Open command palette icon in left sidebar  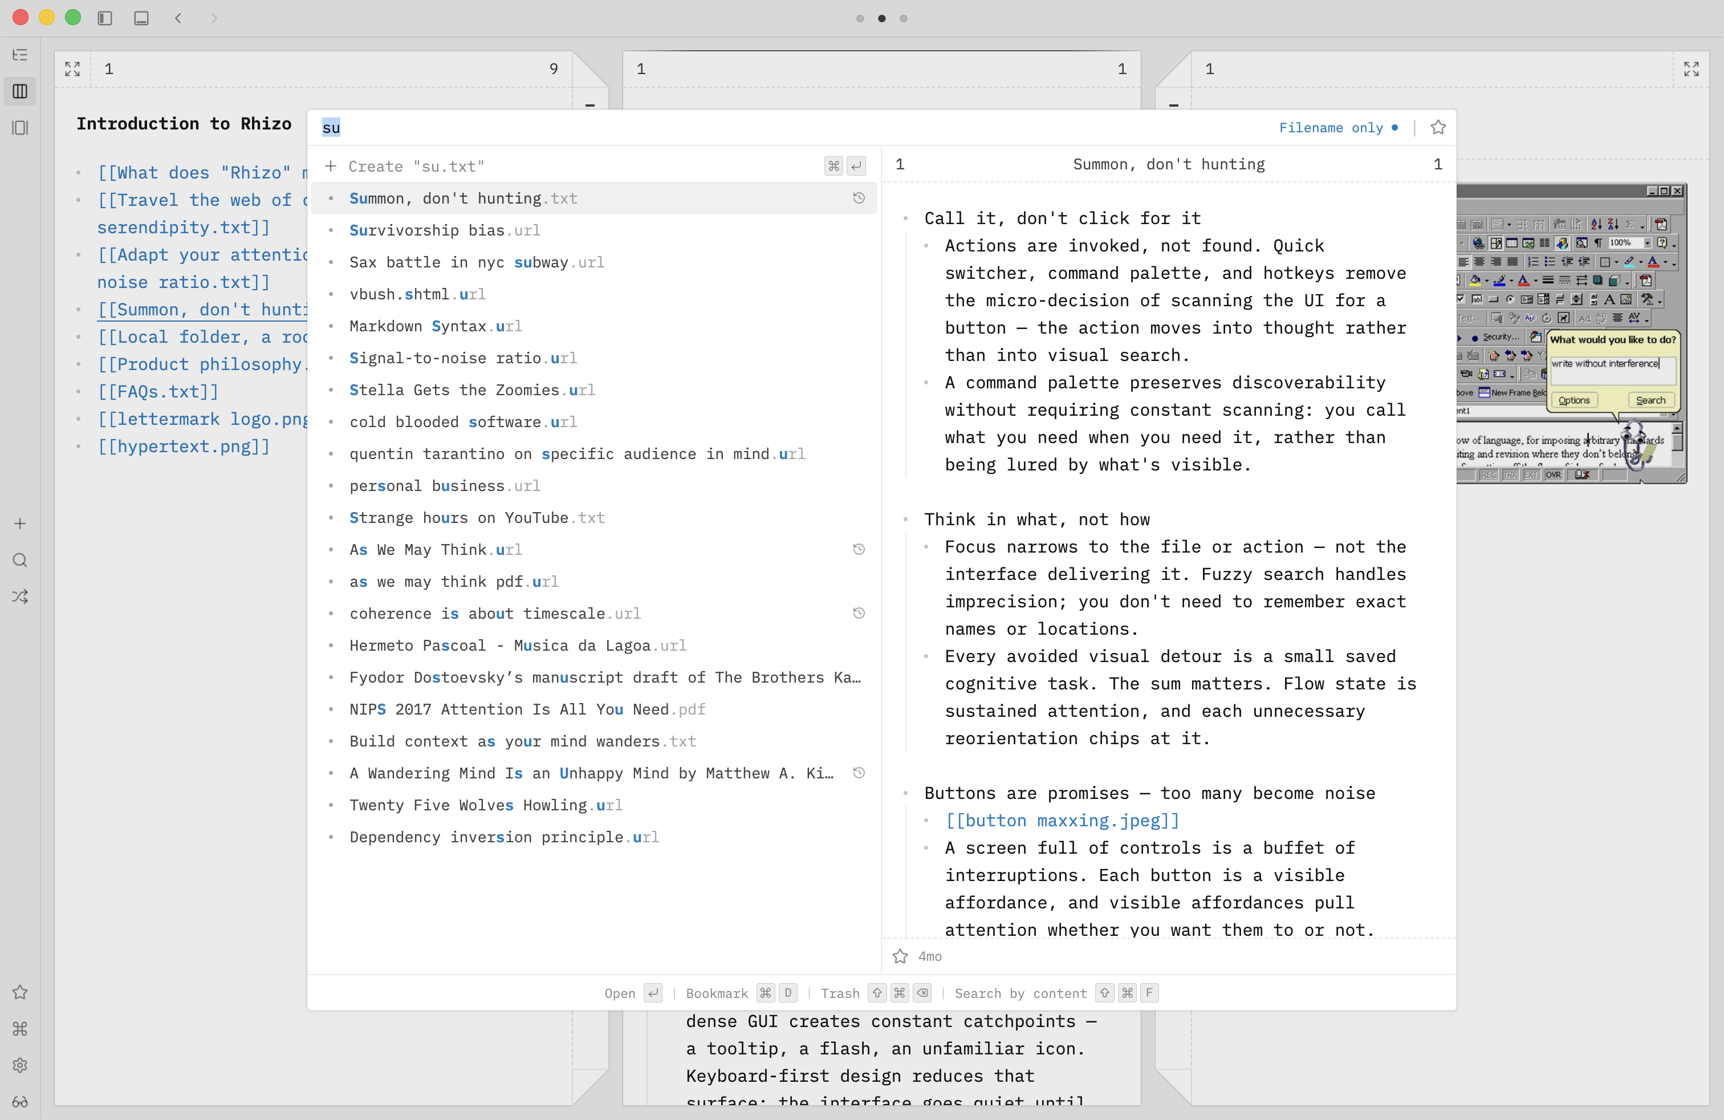coord(21,1029)
